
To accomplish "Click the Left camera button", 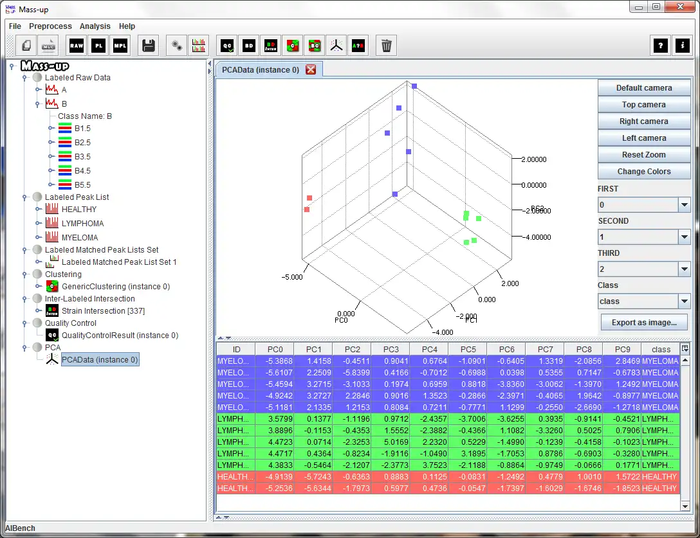I will [x=644, y=138].
